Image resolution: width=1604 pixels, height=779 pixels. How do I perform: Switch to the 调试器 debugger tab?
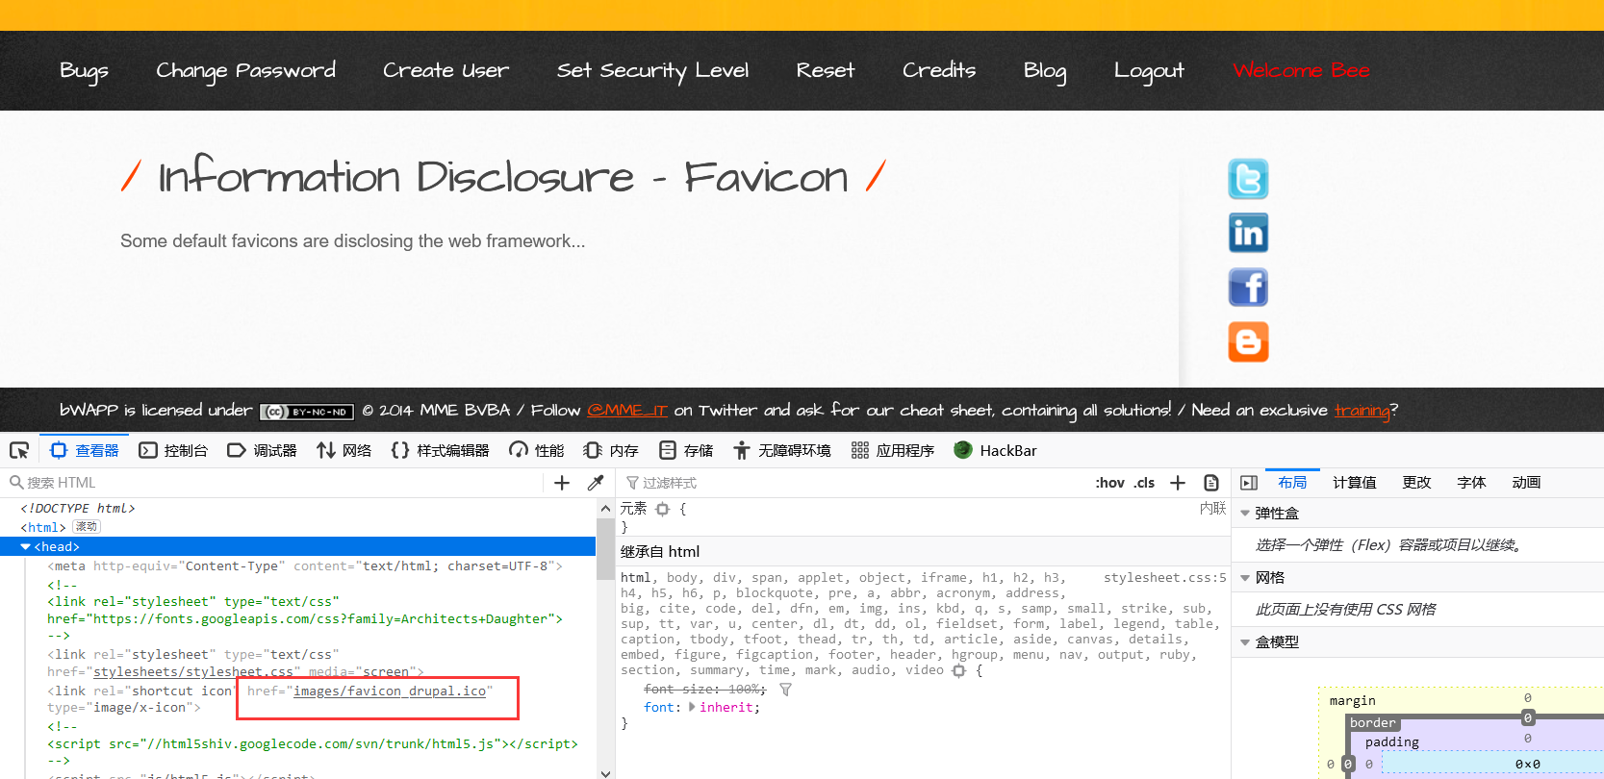(x=262, y=450)
